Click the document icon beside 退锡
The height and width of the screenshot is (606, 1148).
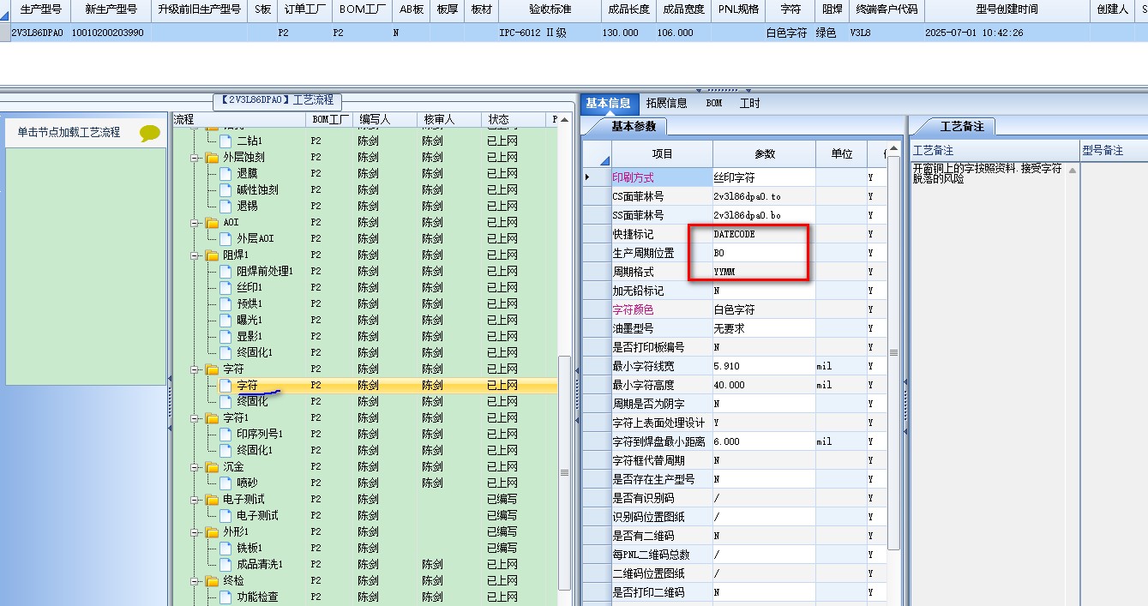[225, 206]
